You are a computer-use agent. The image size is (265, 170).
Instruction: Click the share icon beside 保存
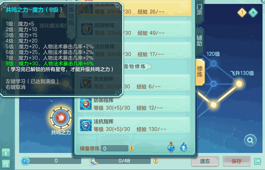point(258,161)
